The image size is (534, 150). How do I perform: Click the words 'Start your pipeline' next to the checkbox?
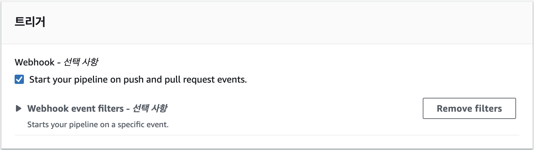pyautogui.click(x=64, y=80)
